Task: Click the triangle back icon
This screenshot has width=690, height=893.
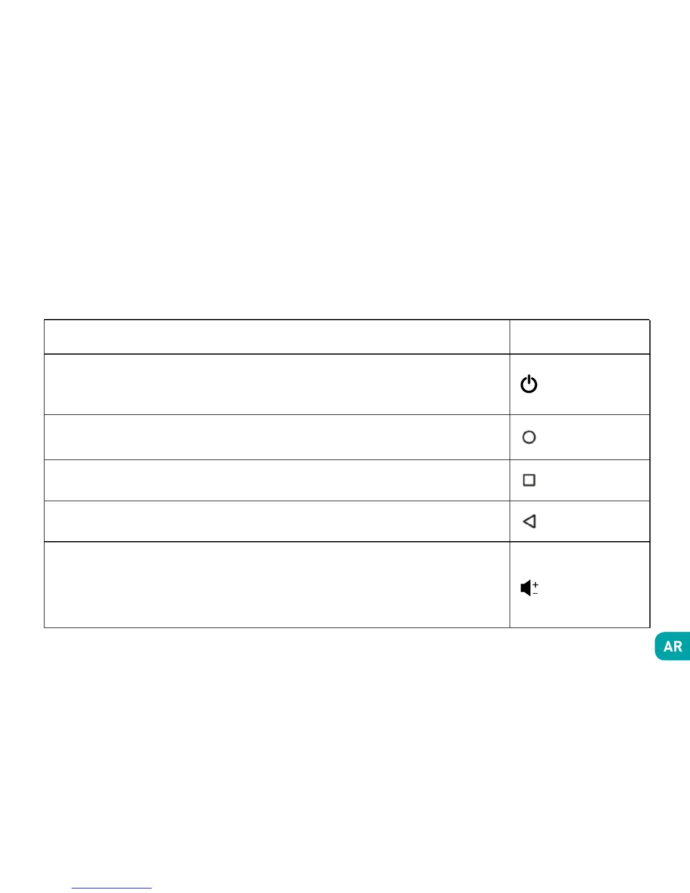Action: point(529,521)
